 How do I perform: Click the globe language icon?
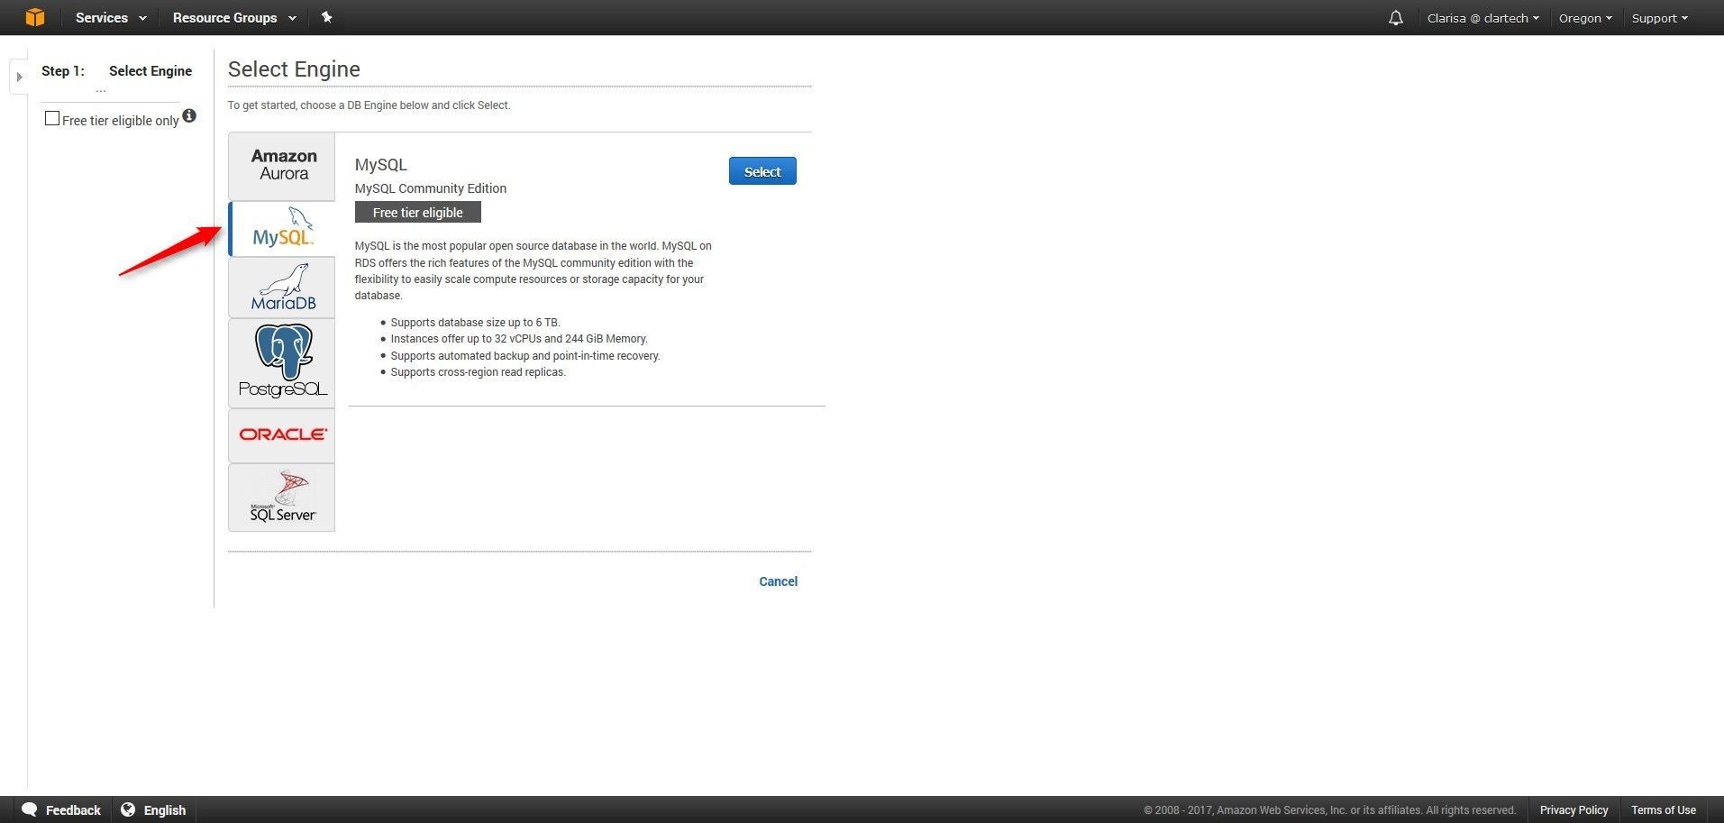pos(128,809)
